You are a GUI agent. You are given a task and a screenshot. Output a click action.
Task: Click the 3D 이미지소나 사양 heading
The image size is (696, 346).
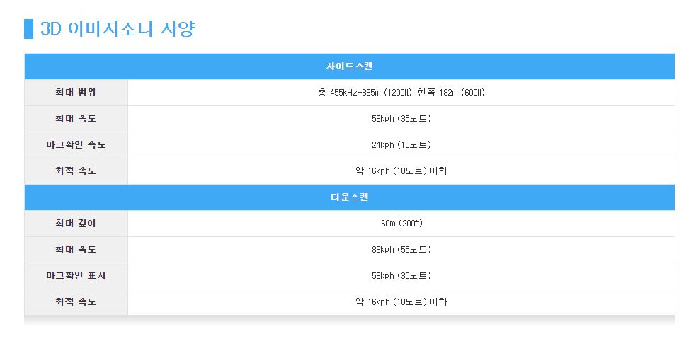tap(118, 29)
